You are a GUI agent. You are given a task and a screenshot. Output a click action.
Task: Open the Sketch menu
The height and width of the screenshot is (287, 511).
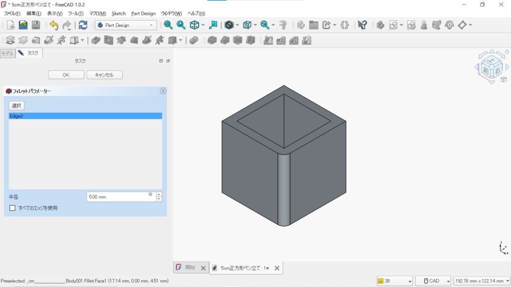click(x=119, y=13)
